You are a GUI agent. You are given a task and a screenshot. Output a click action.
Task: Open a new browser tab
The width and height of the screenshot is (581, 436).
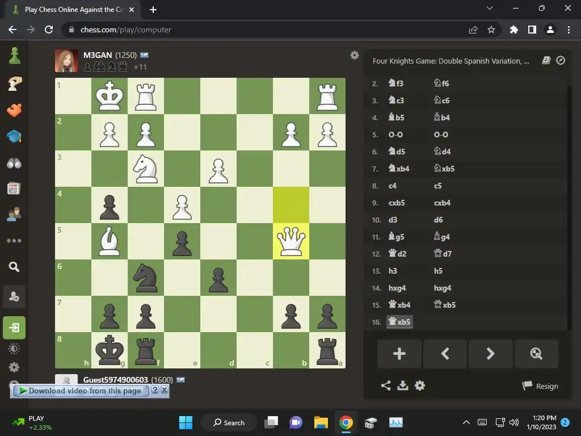(x=153, y=10)
